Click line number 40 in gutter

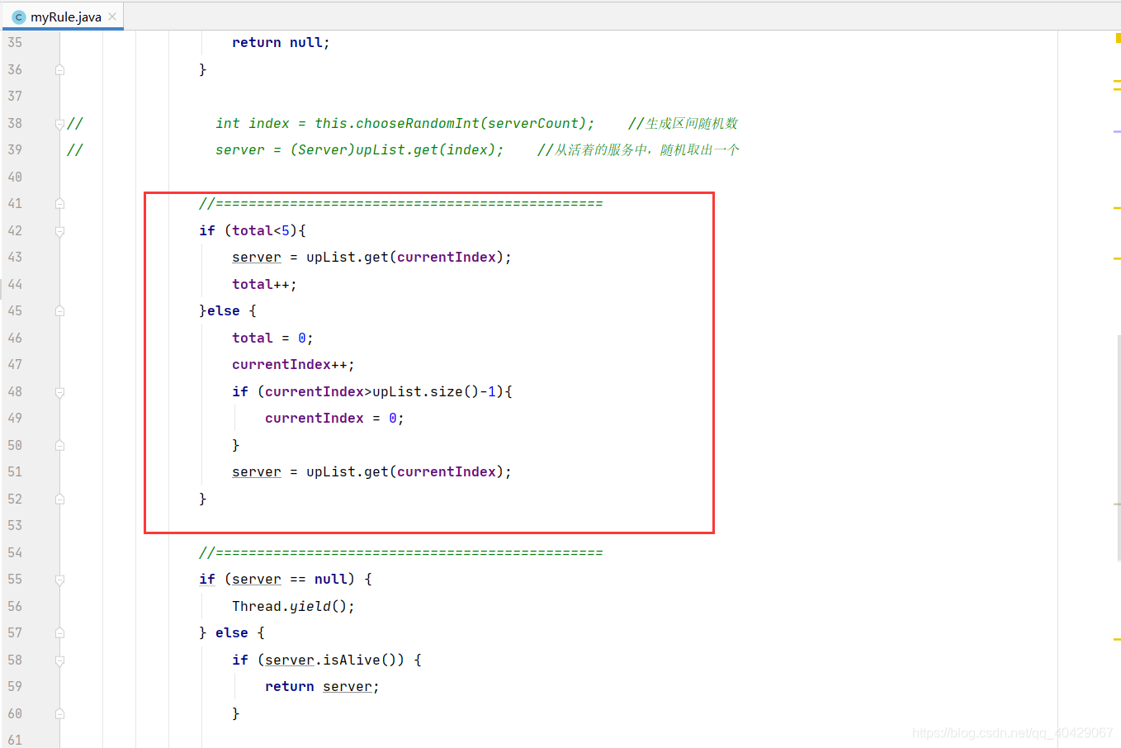[15, 177]
